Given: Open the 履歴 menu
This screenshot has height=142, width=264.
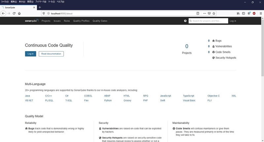Looking at the screenshot, I should tap(30, 2).
